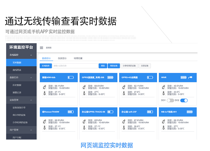Click the battery icon on the NB-IoT无线-001 card
Image resolution: width=210 pixels, height=151 pixels.
[190, 112]
